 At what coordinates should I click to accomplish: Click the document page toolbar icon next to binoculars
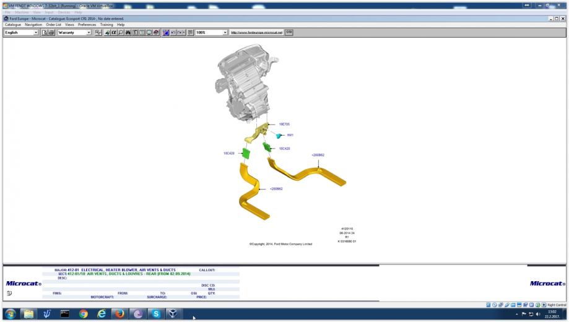point(135,32)
